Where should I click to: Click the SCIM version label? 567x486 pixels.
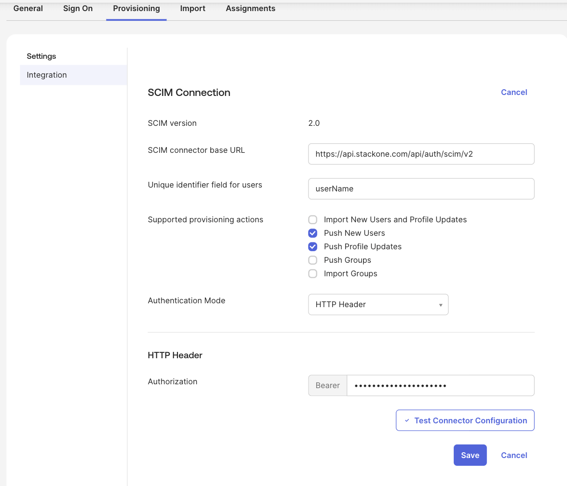[x=172, y=123]
